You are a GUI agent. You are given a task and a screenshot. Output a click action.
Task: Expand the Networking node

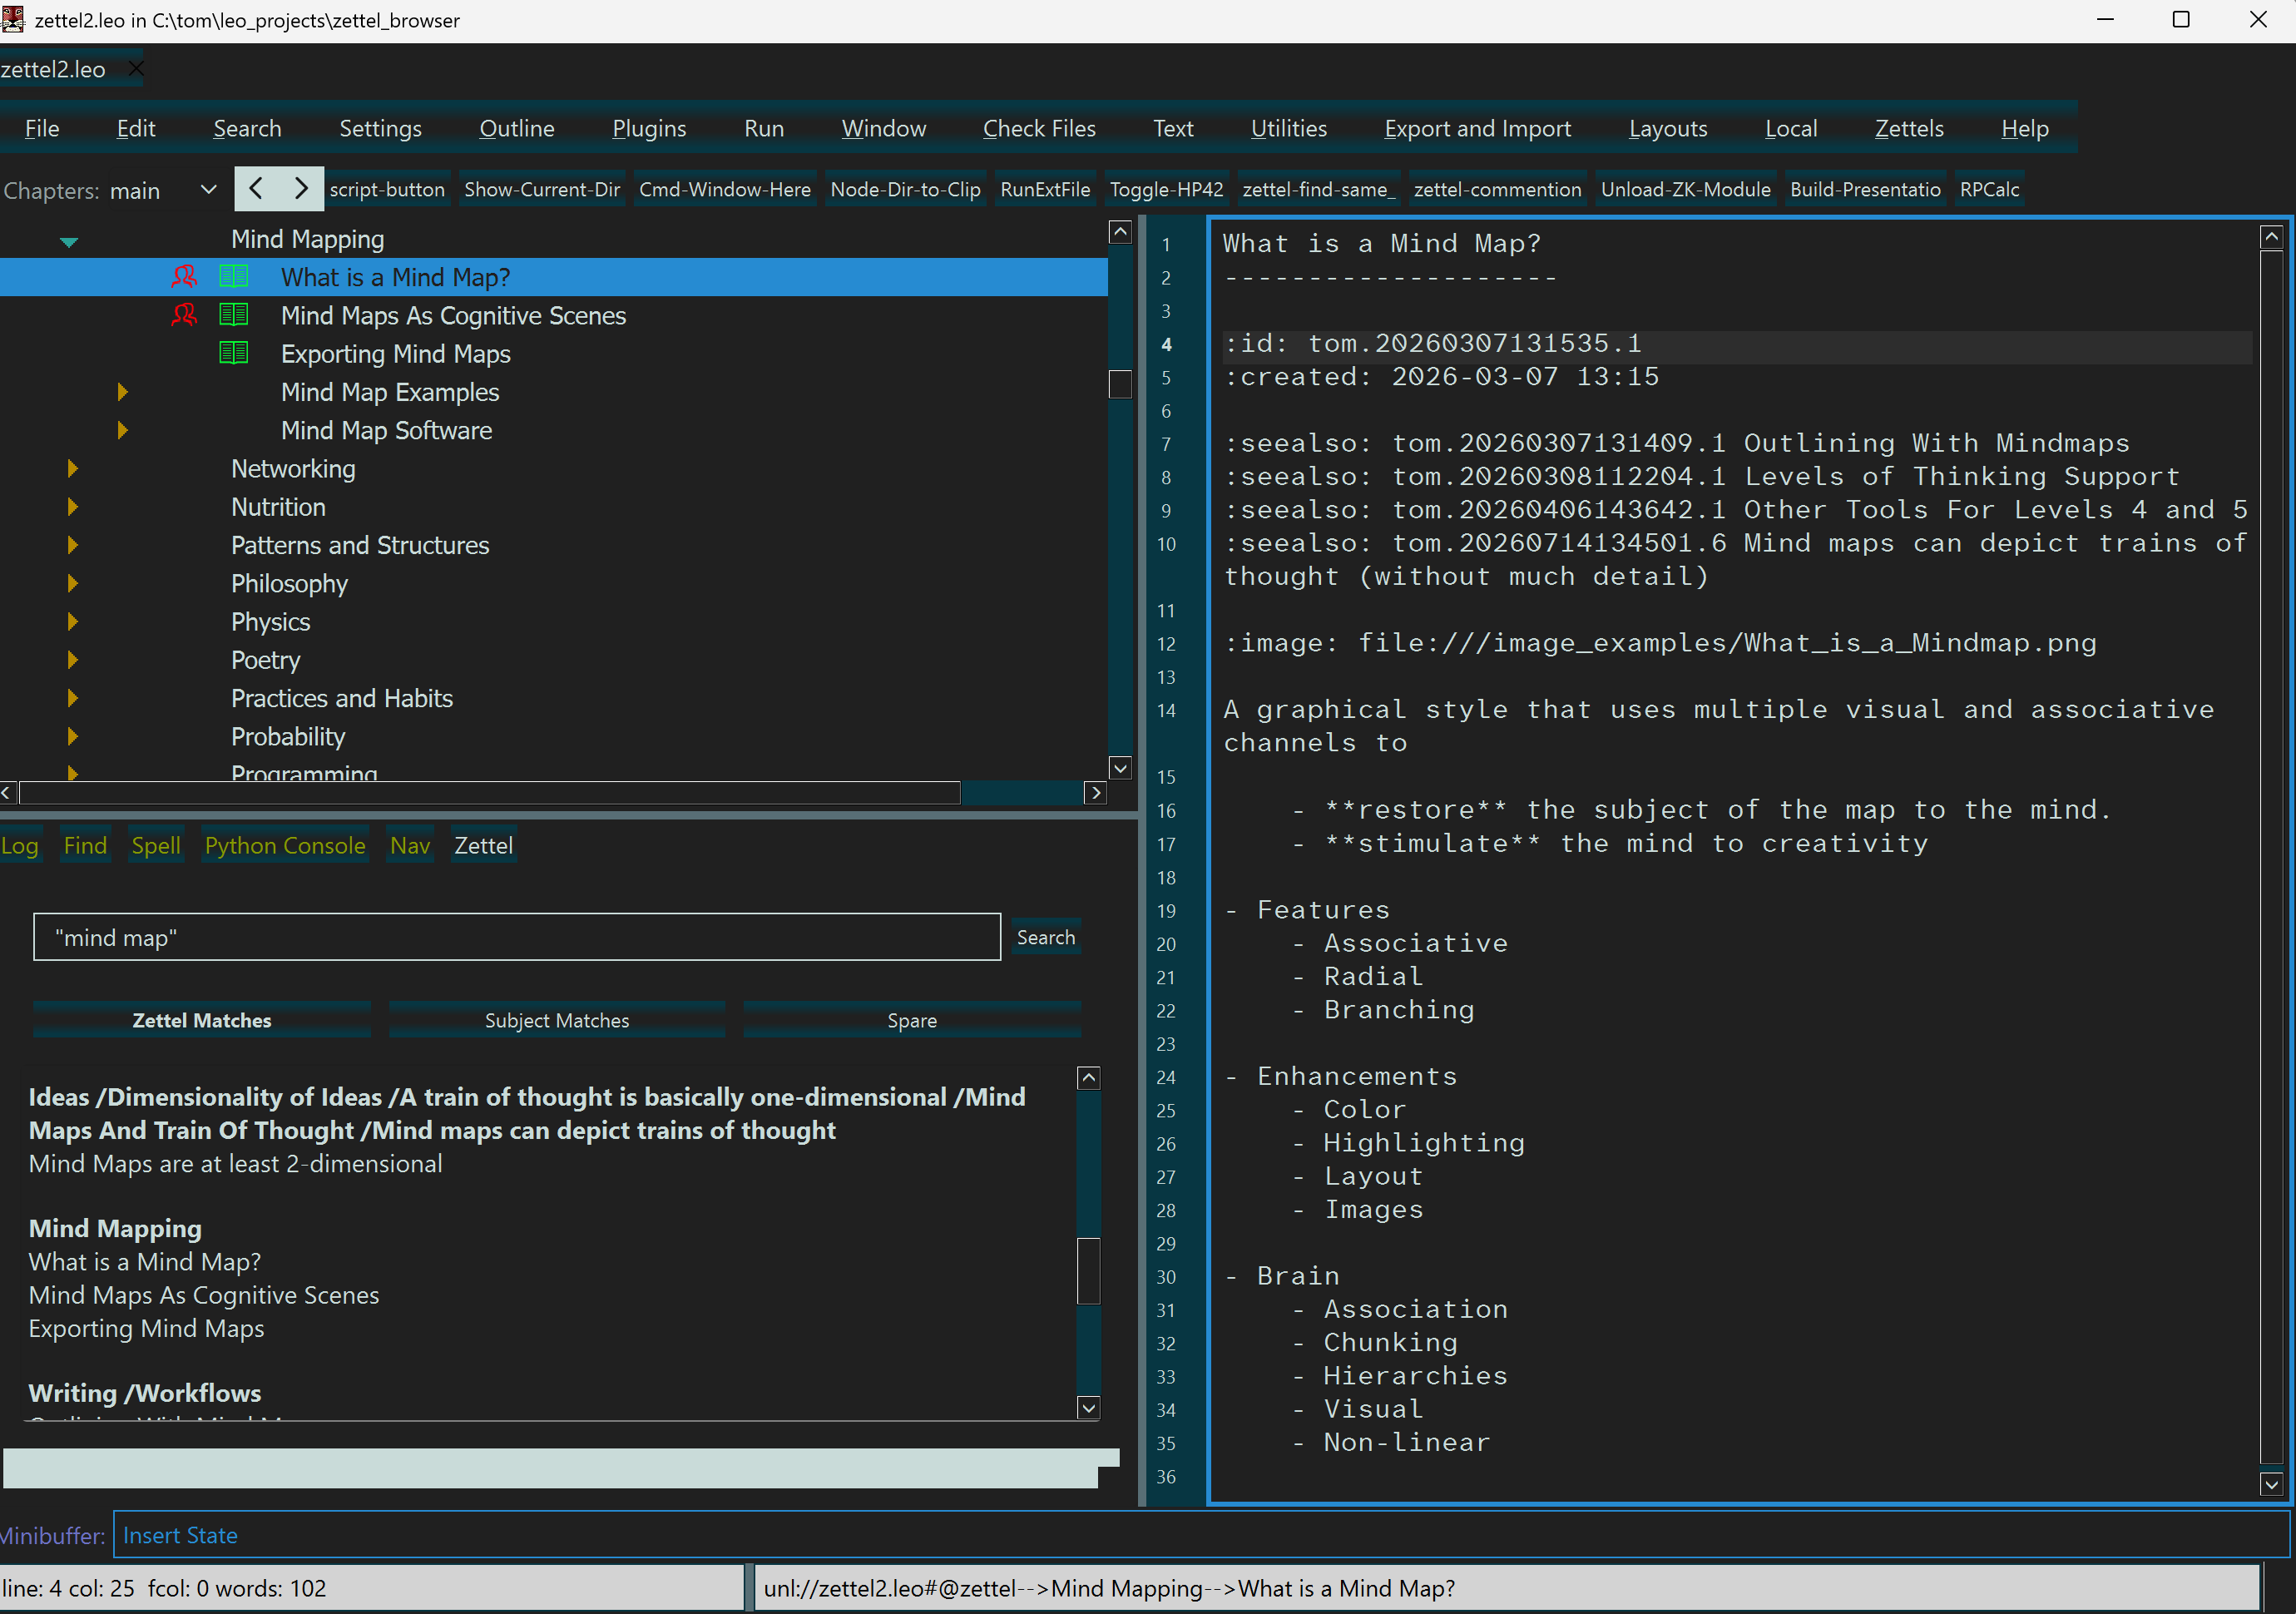point(72,468)
